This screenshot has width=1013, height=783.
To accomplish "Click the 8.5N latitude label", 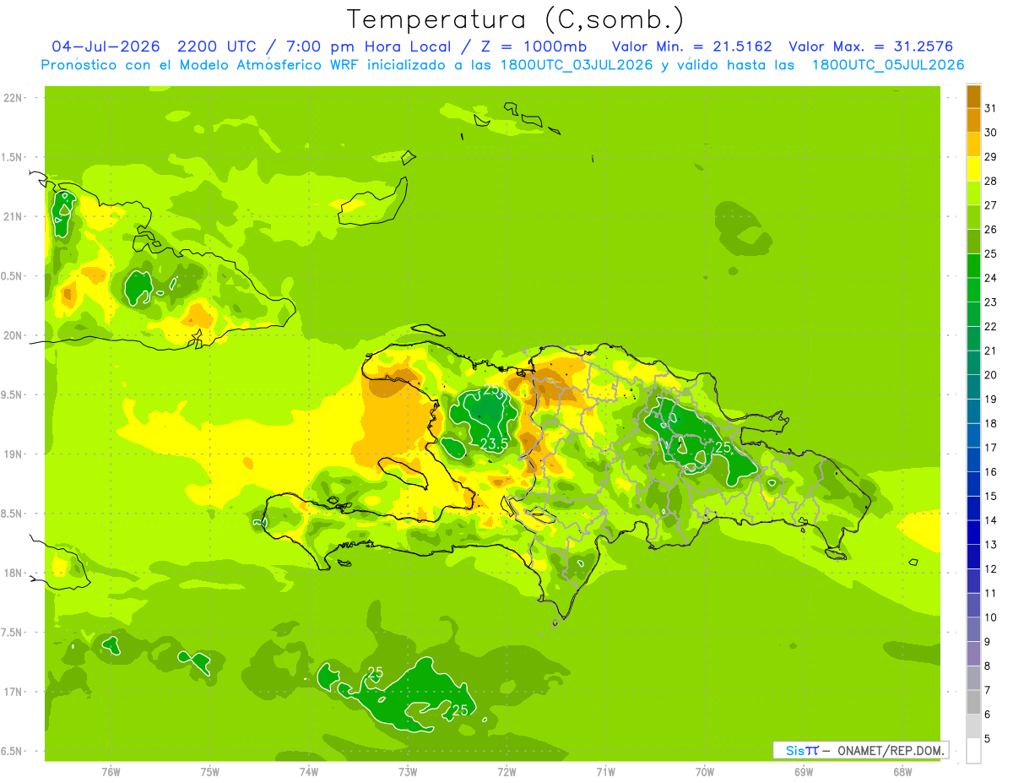I will click(x=13, y=514).
